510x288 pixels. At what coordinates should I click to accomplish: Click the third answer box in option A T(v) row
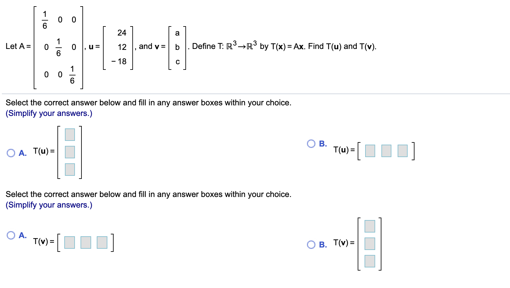pyautogui.click(x=101, y=242)
